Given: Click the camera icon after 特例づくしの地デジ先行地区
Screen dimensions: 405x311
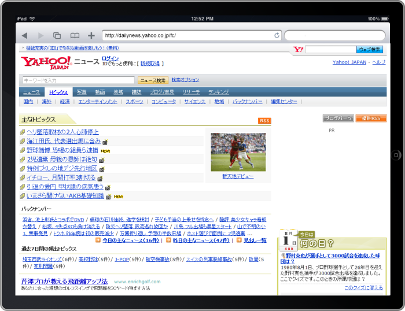Looking at the screenshot, I should point(102,169).
